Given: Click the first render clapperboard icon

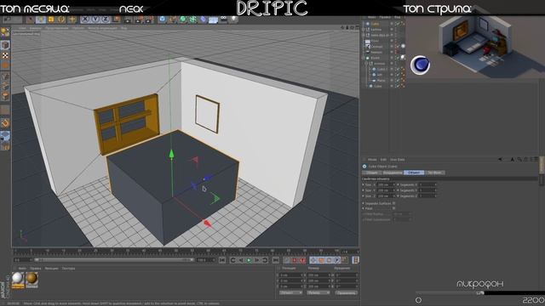Looking at the screenshot, I should pos(128,19).
